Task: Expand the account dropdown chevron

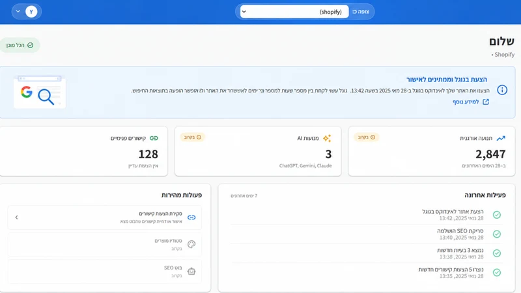Action: click(x=18, y=11)
